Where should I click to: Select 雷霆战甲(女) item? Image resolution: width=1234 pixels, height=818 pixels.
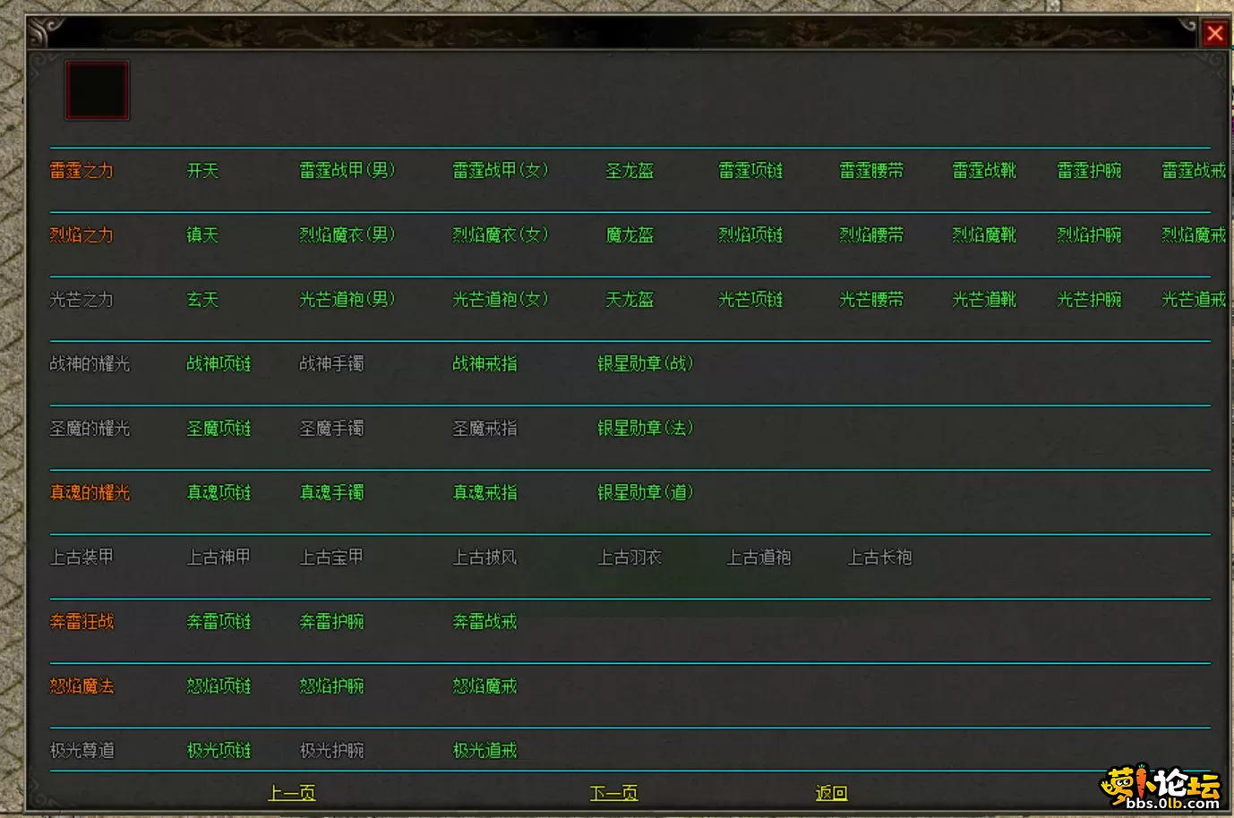[x=501, y=170]
